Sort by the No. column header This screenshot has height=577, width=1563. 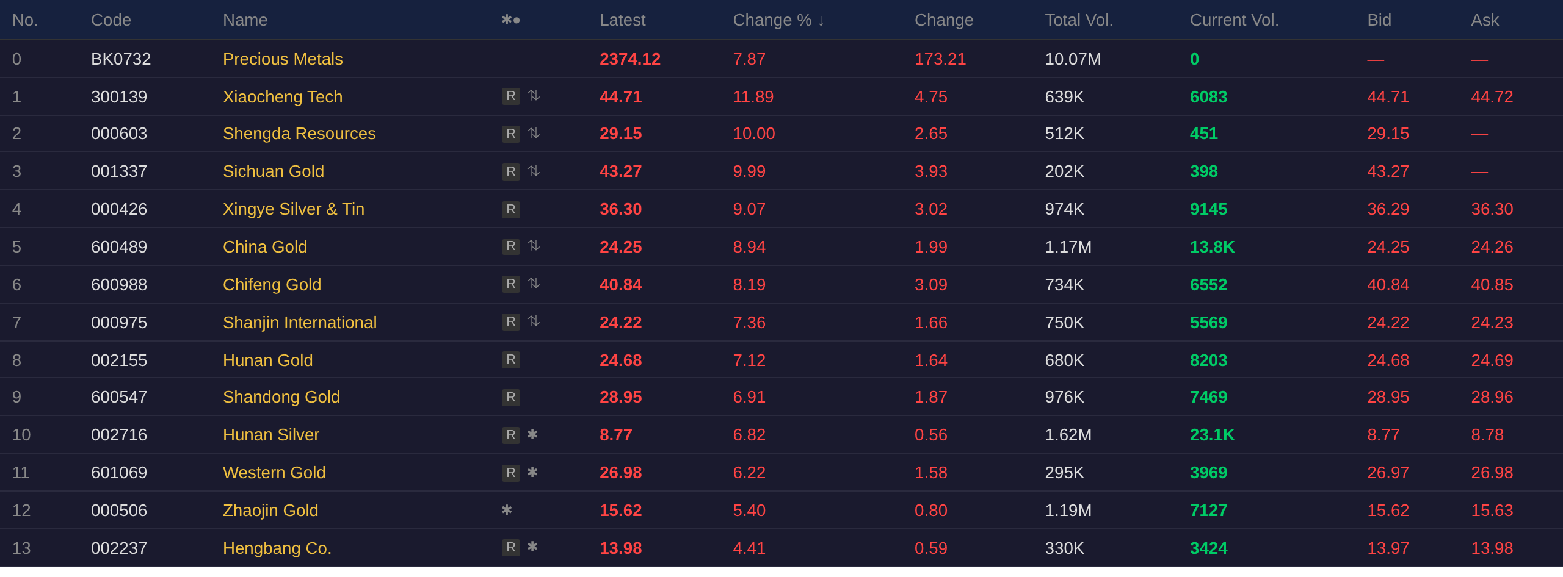click(x=25, y=20)
